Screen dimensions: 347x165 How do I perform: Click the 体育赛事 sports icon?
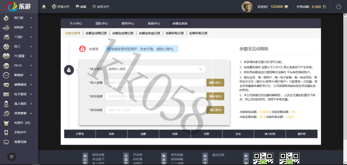[x=6, y=113]
